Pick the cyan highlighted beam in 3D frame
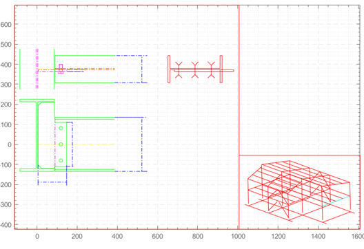 point(336,202)
